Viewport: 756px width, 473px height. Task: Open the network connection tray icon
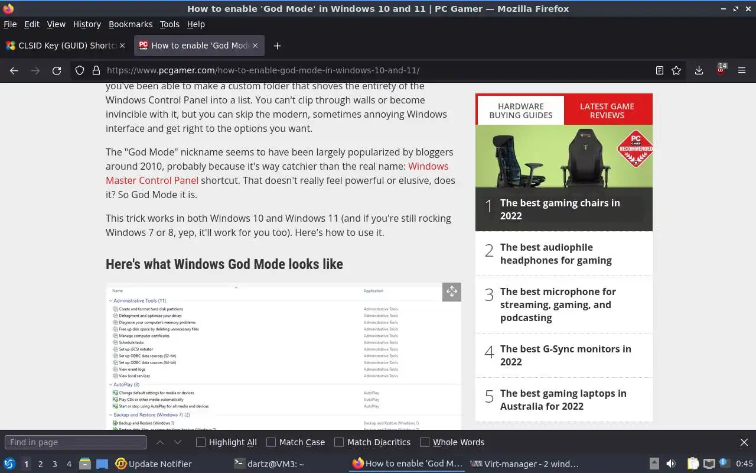709,464
